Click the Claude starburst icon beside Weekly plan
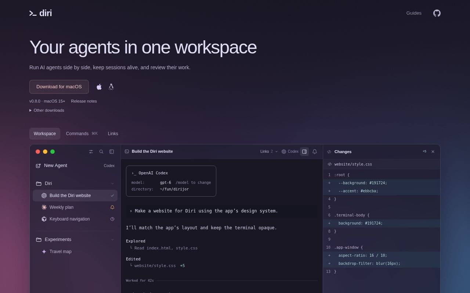Image resolution: width=470 pixels, height=293 pixels. click(x=44, y=207)
